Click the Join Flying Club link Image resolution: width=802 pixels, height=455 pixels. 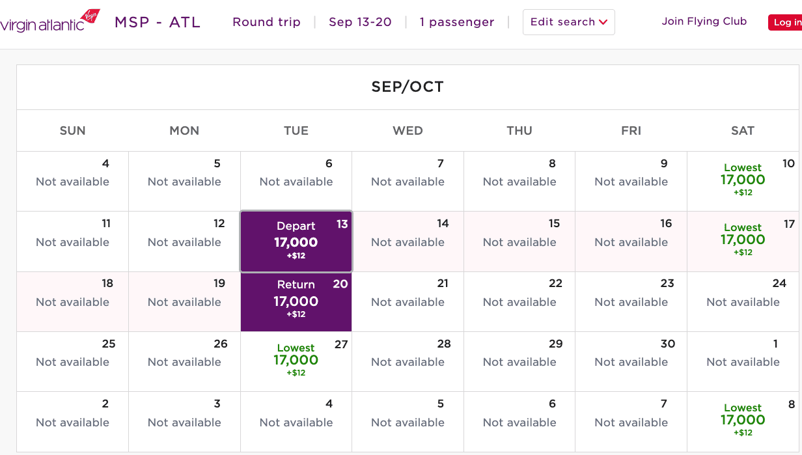click(x=704, y=21)
